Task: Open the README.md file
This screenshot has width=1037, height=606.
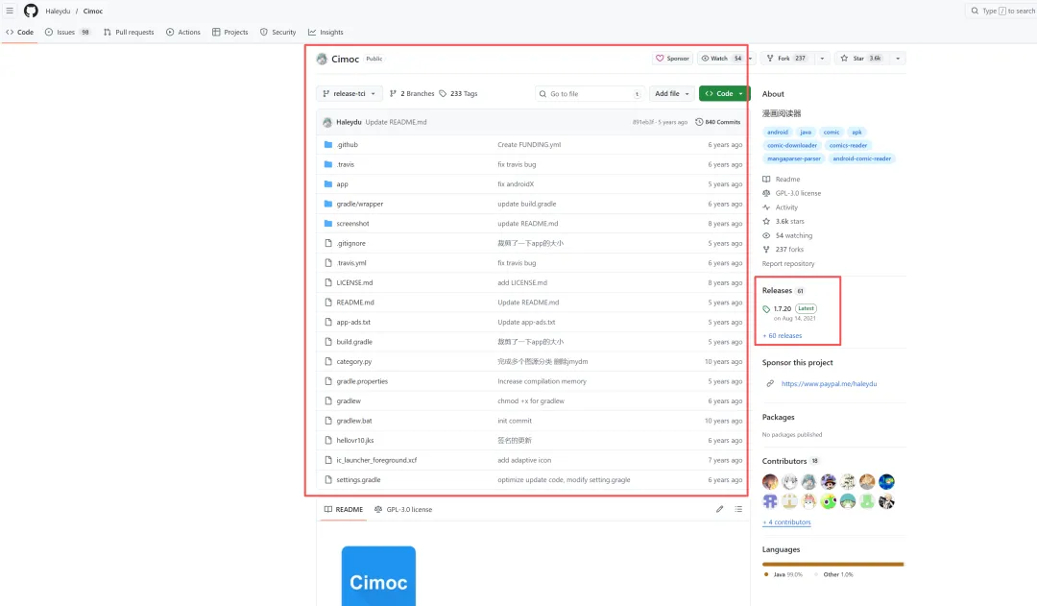Action: point(355,303)
